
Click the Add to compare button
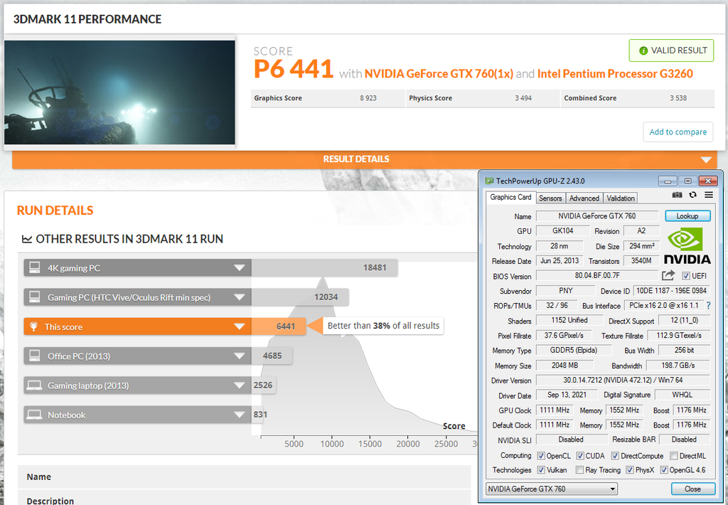[x=678, y=132]
